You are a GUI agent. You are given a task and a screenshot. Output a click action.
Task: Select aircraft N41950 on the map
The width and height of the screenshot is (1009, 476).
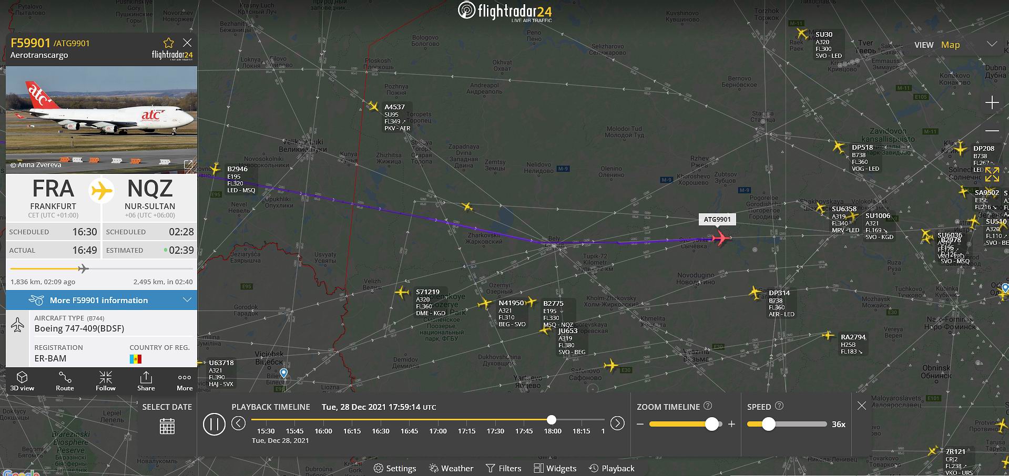[x=485, y=304]
